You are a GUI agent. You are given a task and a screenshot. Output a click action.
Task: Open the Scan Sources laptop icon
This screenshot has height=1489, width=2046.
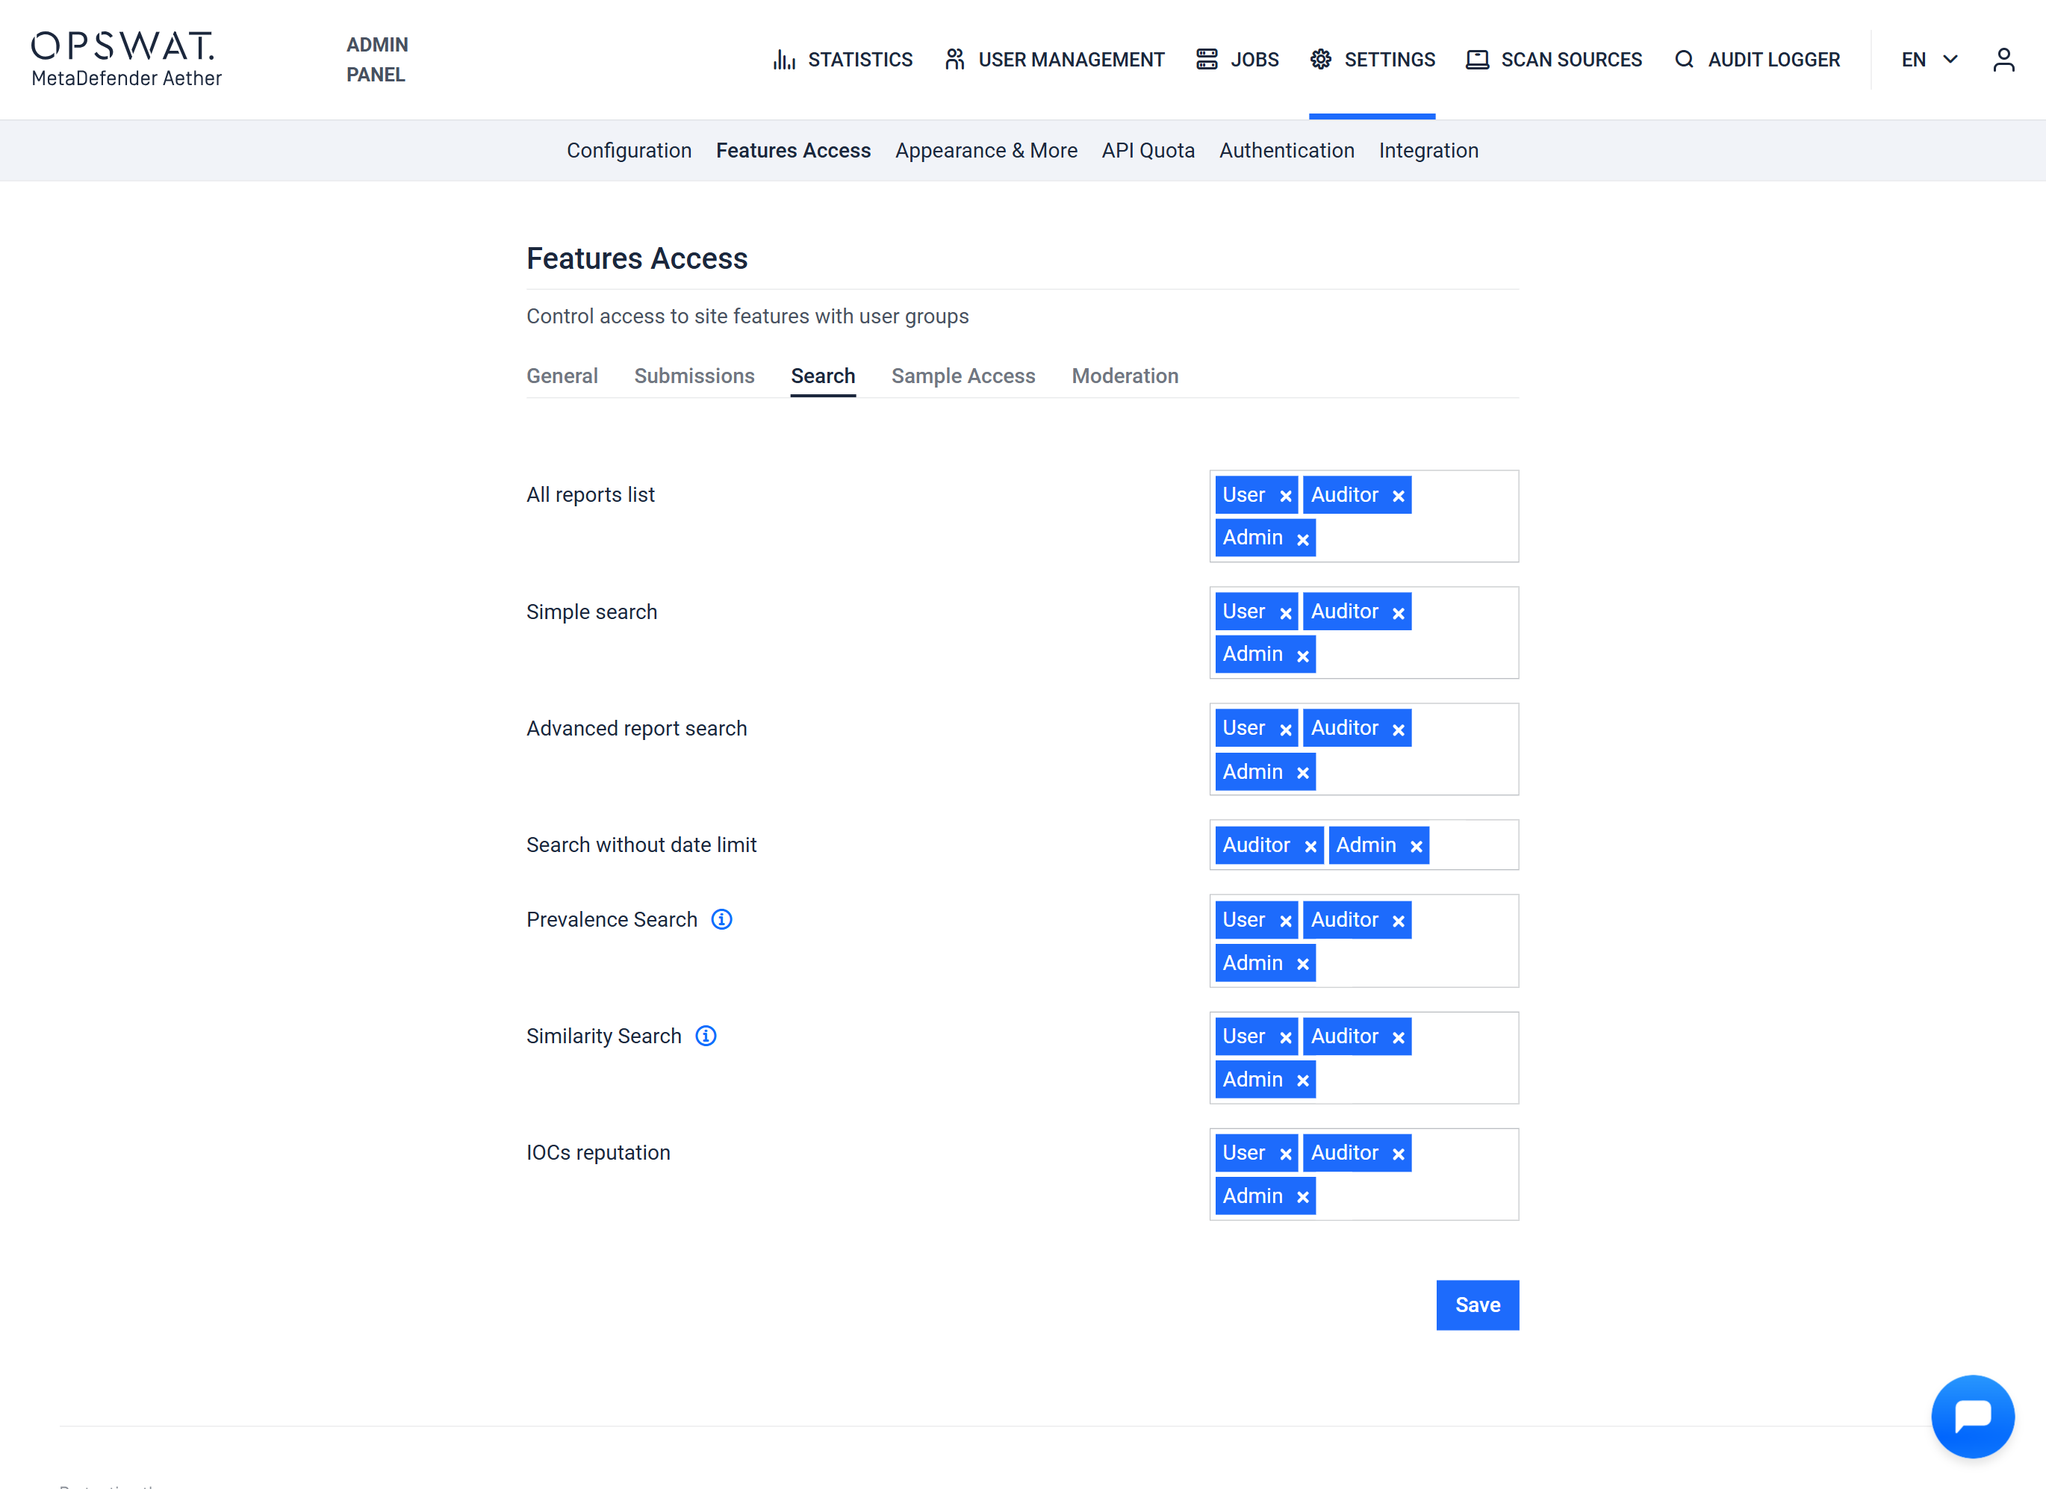1477,60
